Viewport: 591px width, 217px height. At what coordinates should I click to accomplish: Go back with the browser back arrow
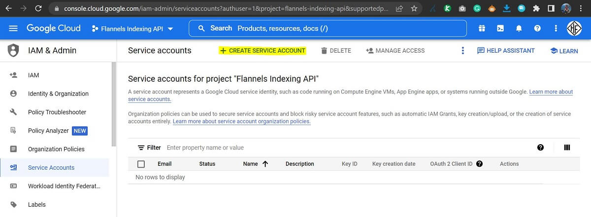(9, 8)
